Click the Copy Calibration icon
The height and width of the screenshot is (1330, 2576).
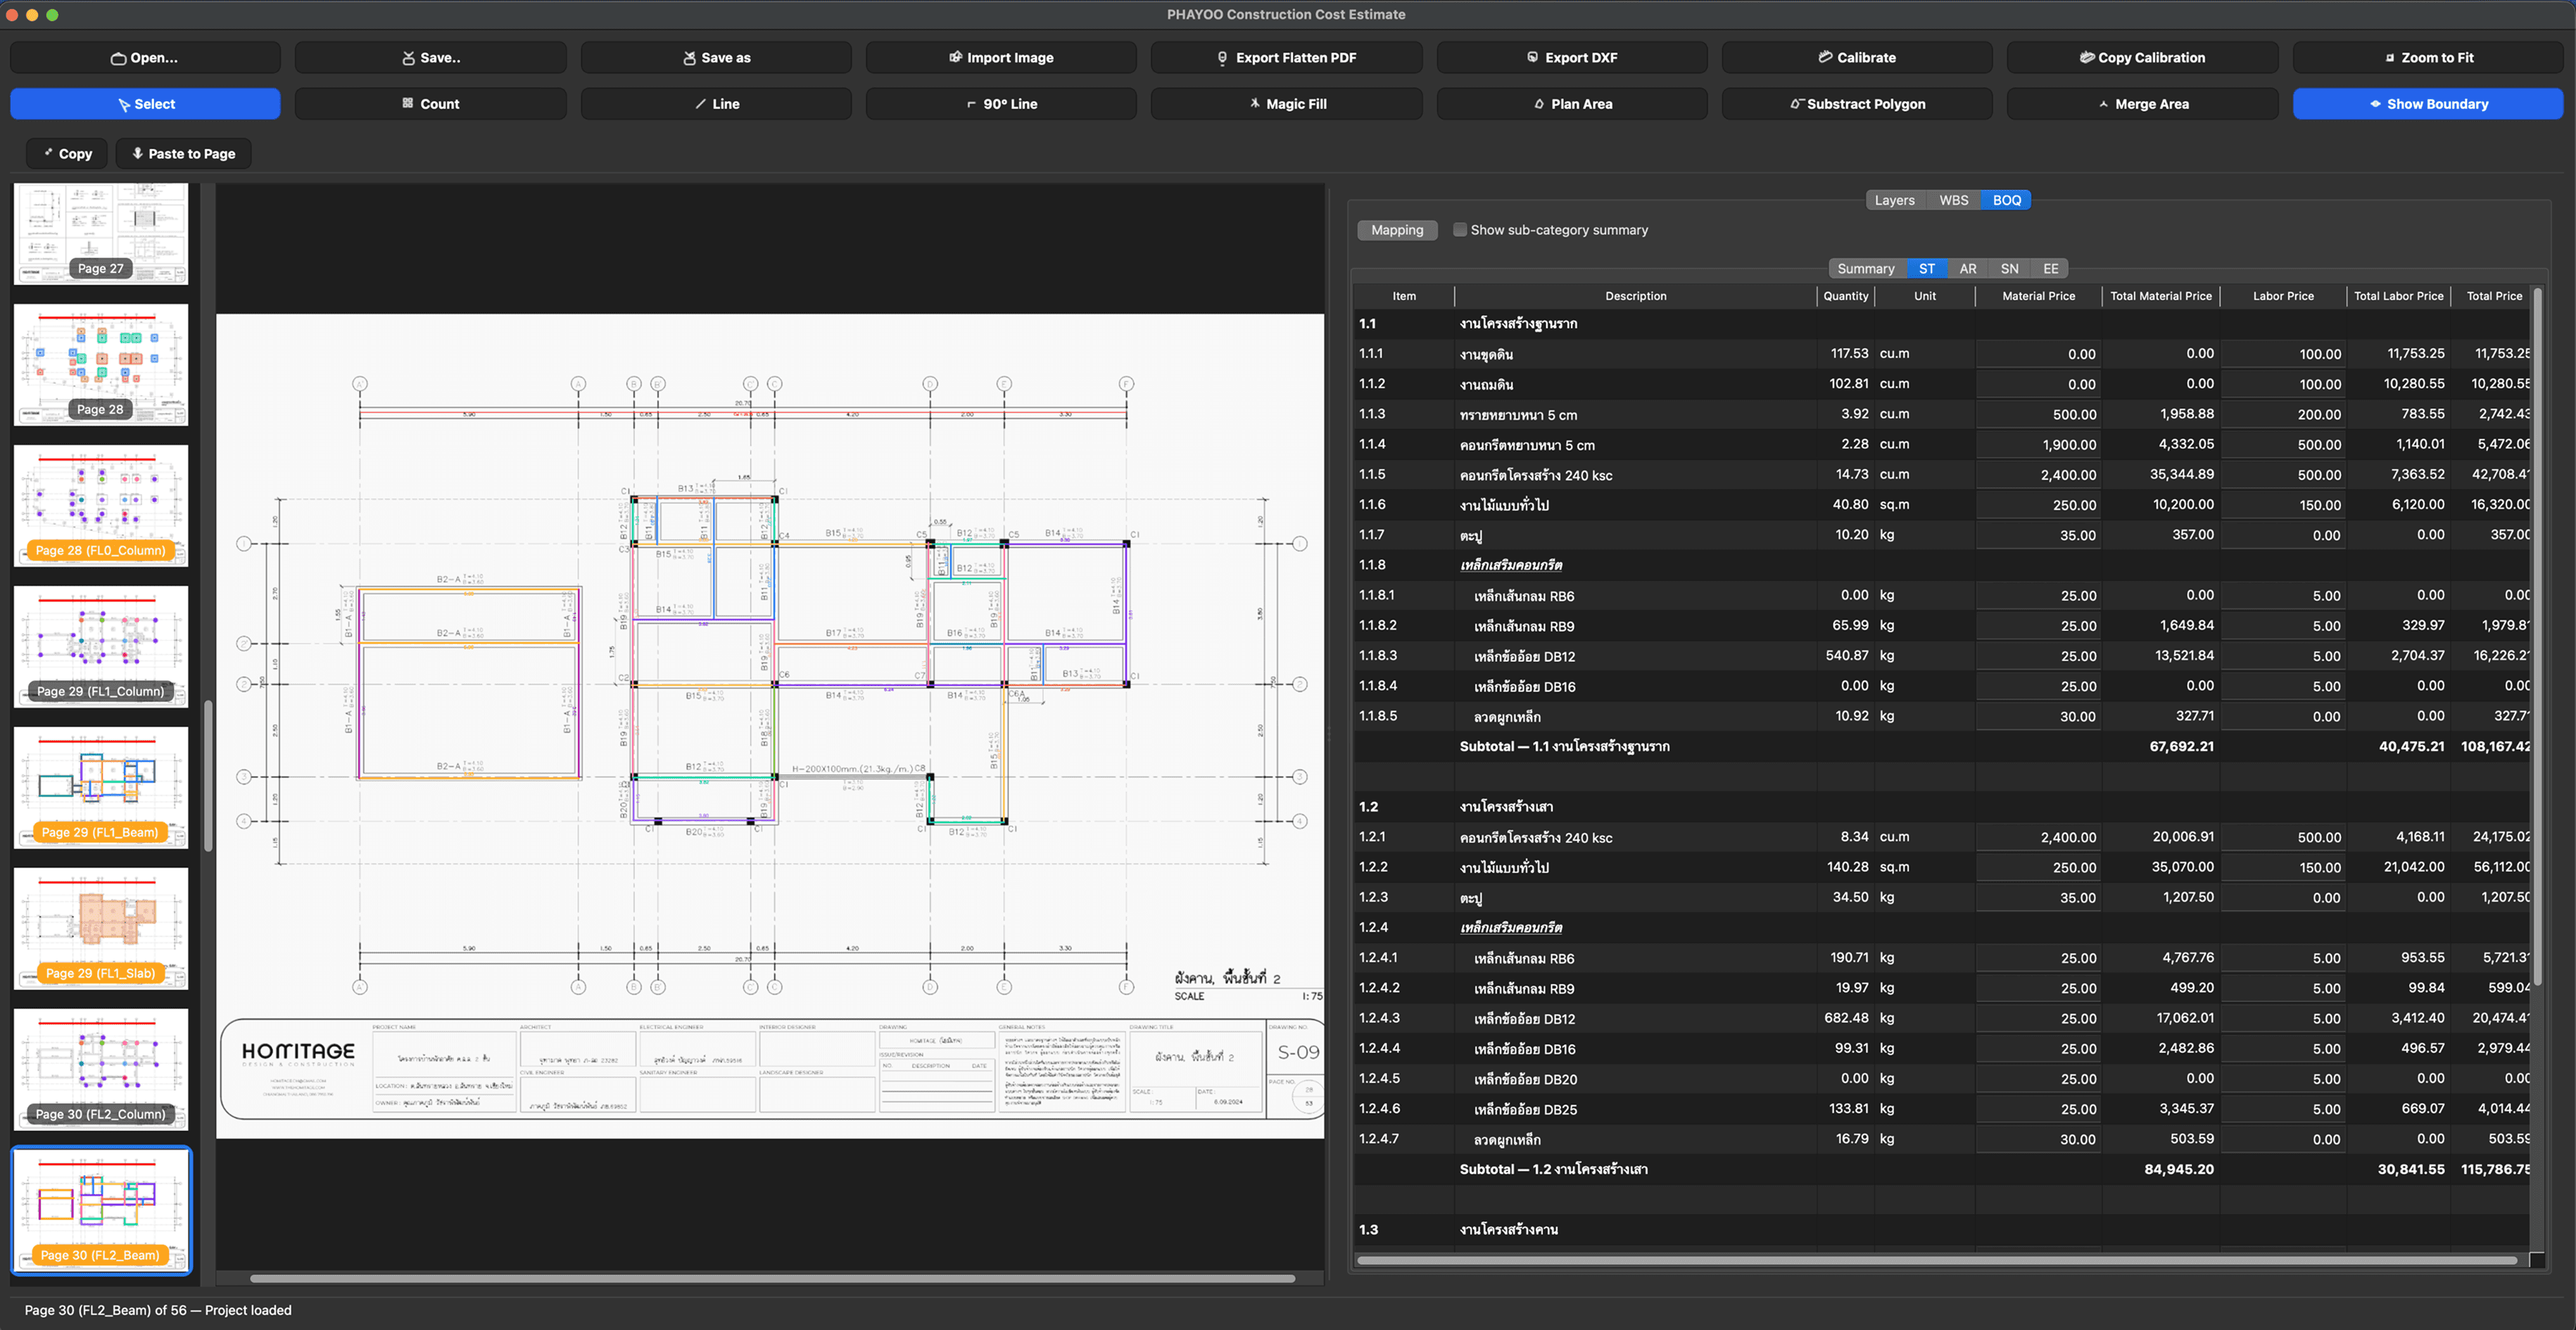pyautogui.click(x=2142, y=57)
